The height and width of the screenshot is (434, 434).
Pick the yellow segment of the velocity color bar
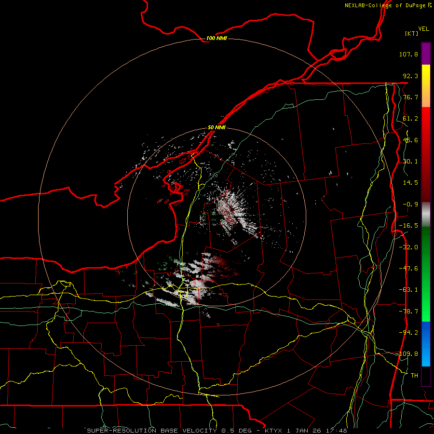(x=426, y=86)
